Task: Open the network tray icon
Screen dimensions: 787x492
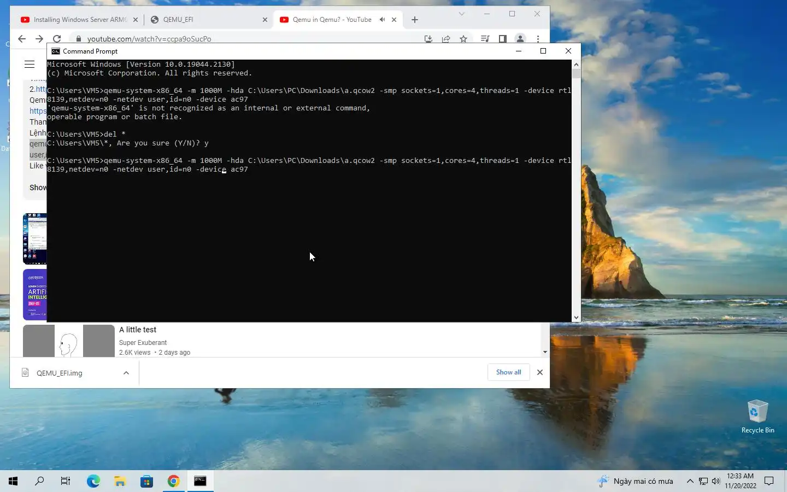Action: [703, 481]
